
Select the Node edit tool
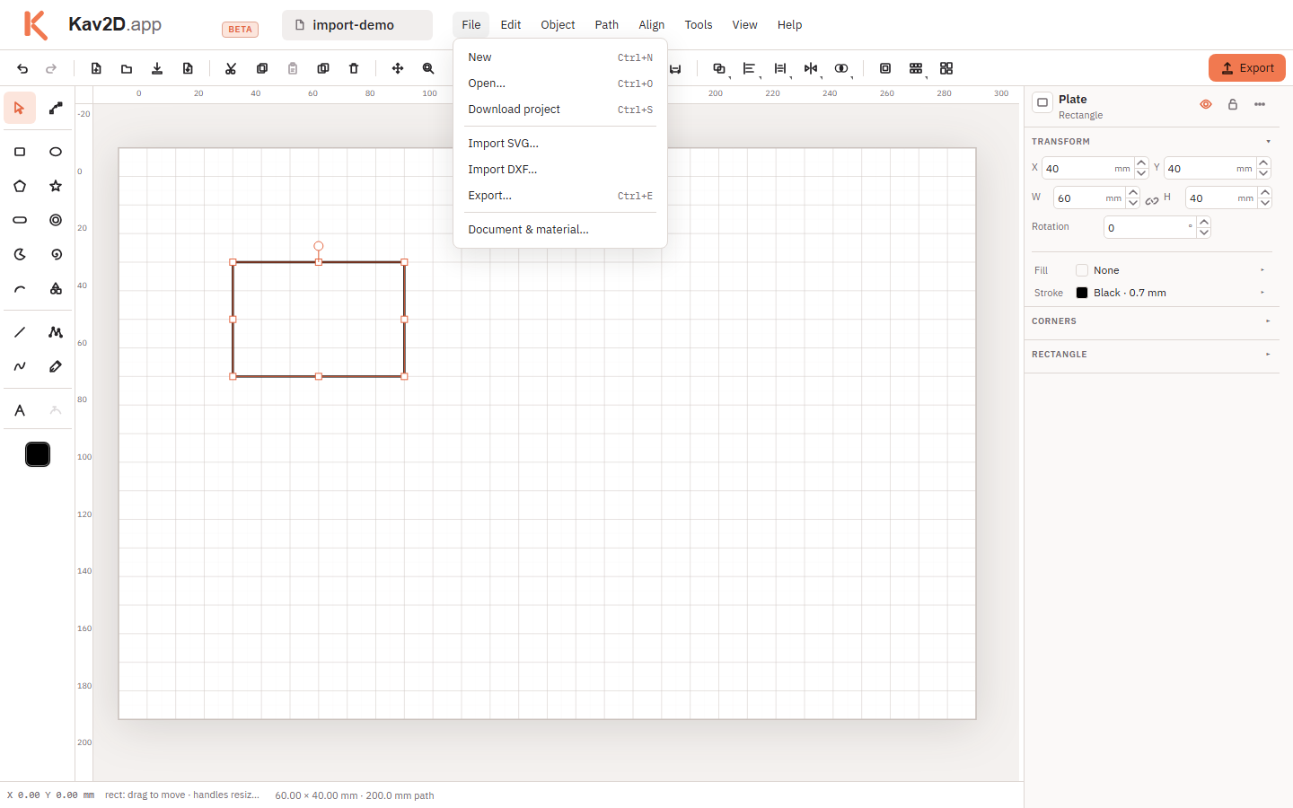pyautogui.click(x=56, y=108)
